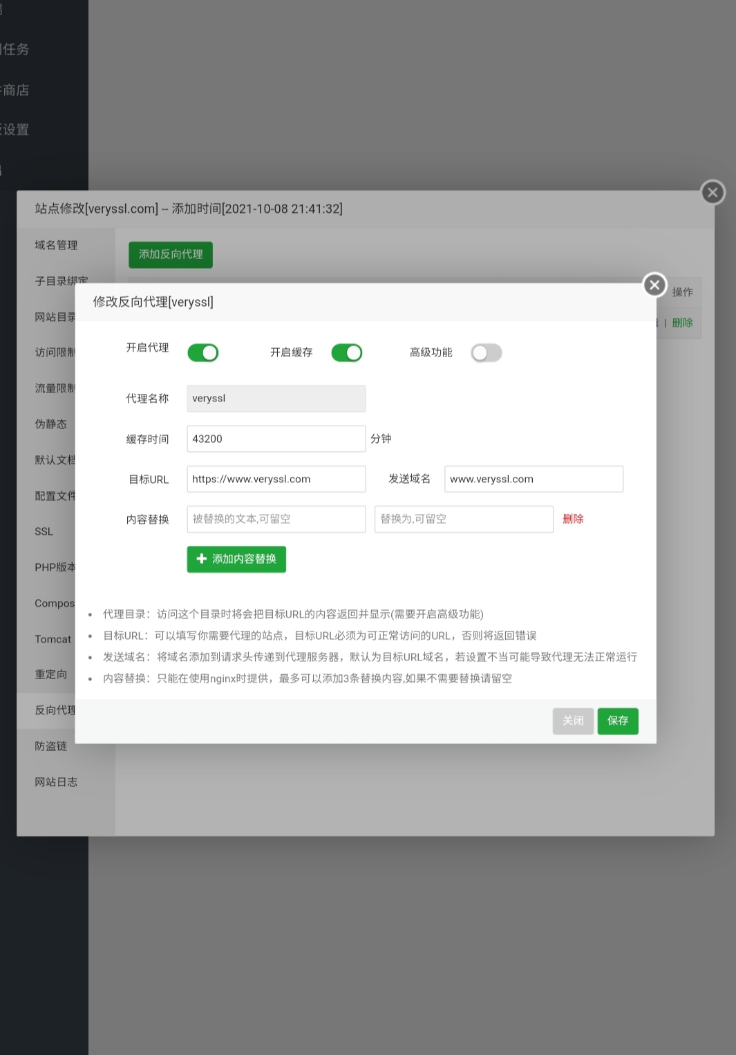736x1055 pixels.
Task: Click the plus icon on 添加内容替换
Action: click(201, 559)
